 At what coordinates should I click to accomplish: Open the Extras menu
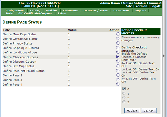tap(62, 13)
